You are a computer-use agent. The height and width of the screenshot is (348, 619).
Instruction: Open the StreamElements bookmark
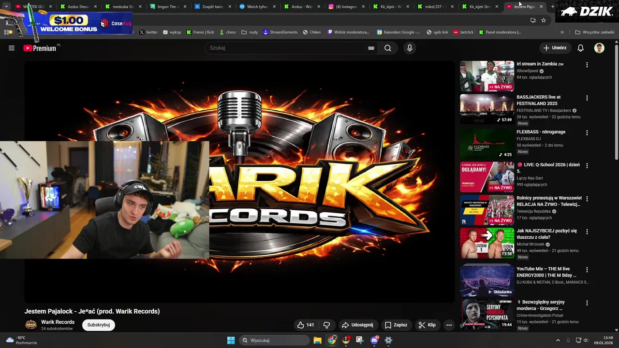(280, 32)
